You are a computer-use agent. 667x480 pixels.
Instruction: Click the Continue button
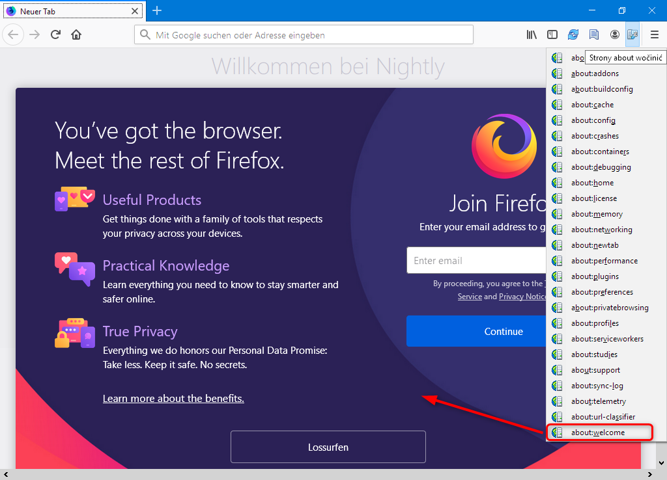point(476,331)
